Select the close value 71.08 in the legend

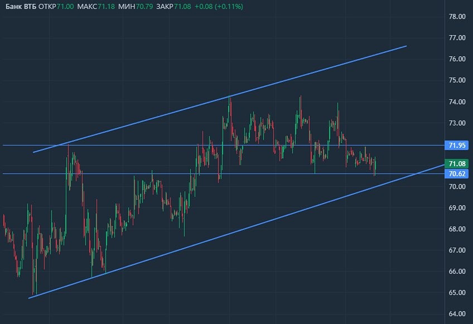[182, 6]
